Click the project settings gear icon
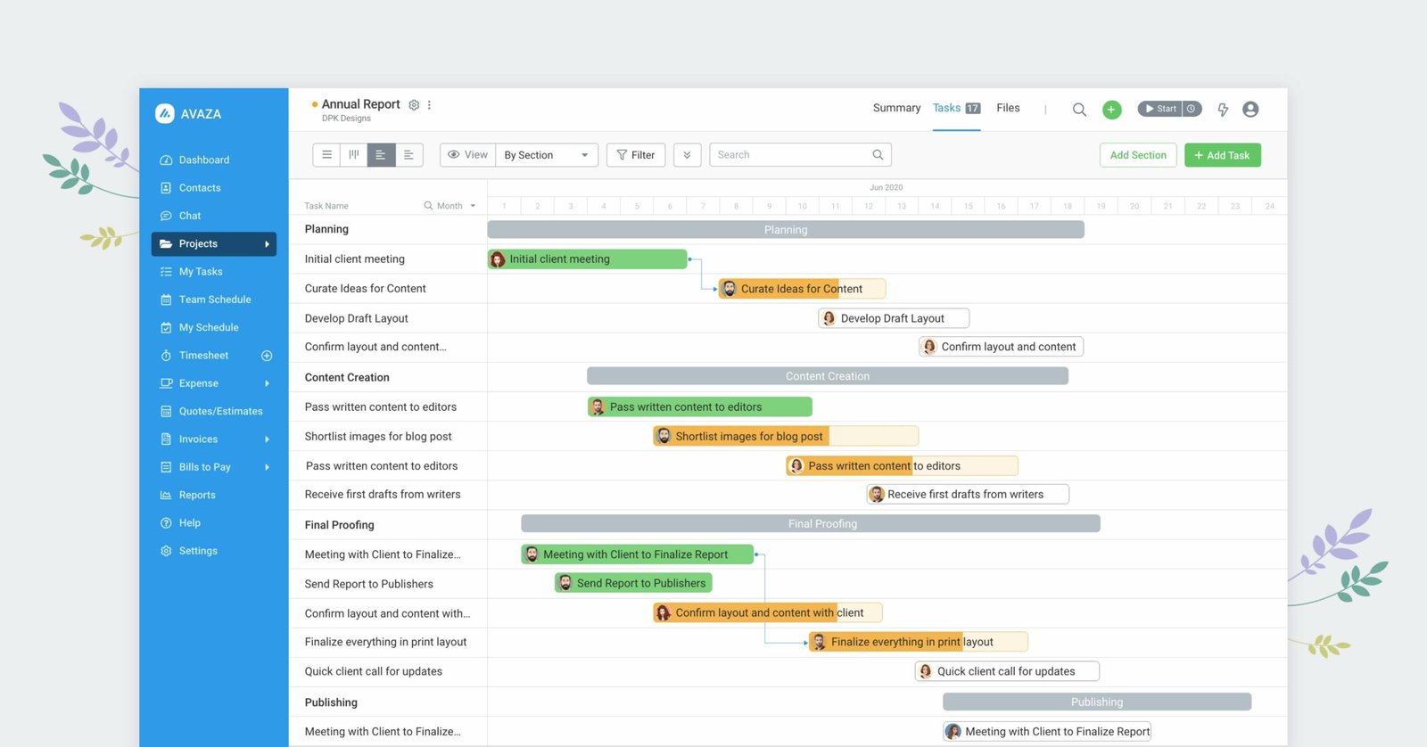This screenshot has height=747, width=1427. [x=414, y=105]
